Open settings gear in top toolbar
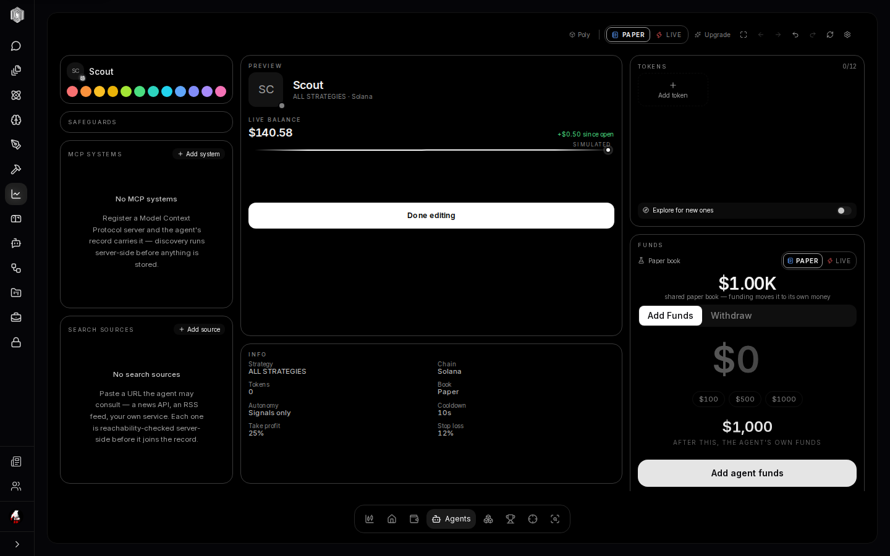 coord(847,35)
